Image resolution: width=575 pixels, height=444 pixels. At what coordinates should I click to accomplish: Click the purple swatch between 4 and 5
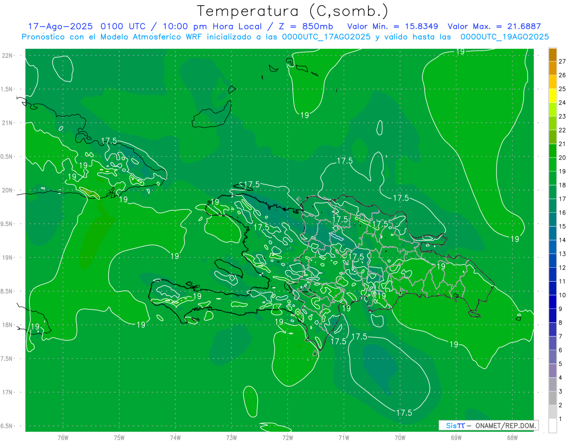tap(552, 371)
